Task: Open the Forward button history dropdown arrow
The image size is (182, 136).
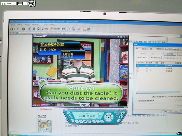Action: click(27, 29)
